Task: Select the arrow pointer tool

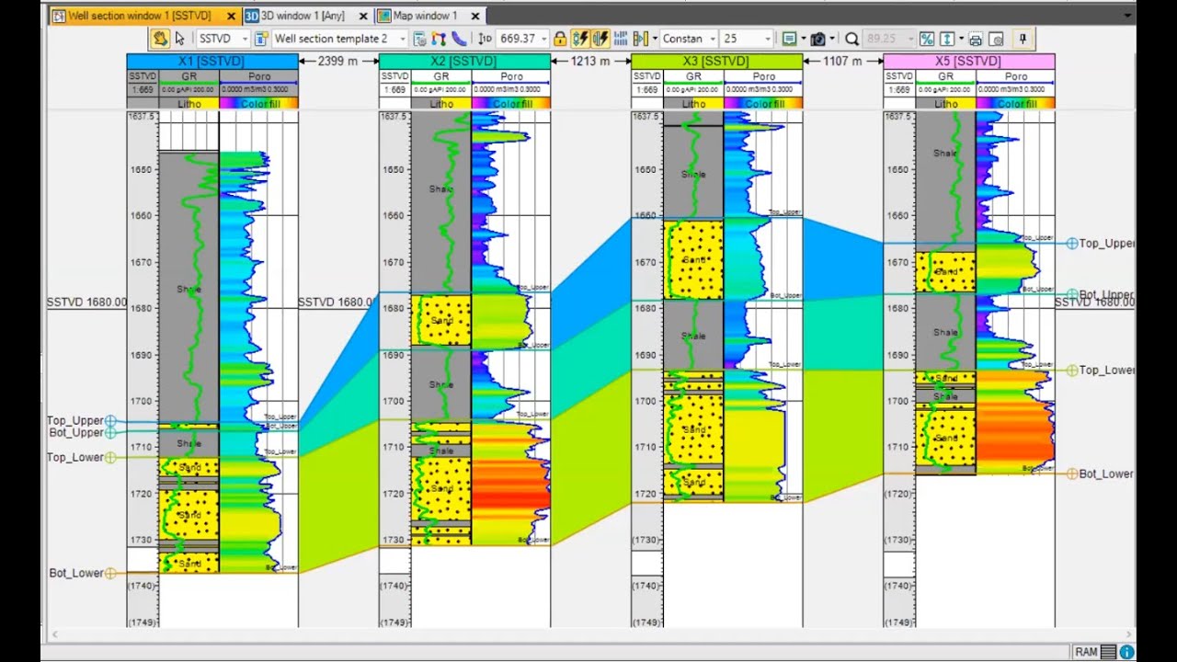Action: click(179, 39)
